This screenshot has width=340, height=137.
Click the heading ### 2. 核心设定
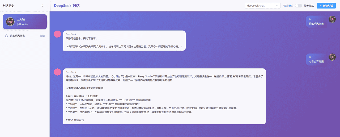[75, 120]
